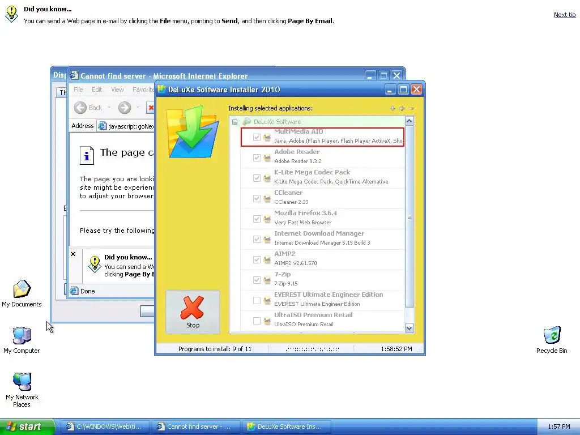Click the package icon beside K-Lite Mega Codec Pack

click(x=267, y=178)
